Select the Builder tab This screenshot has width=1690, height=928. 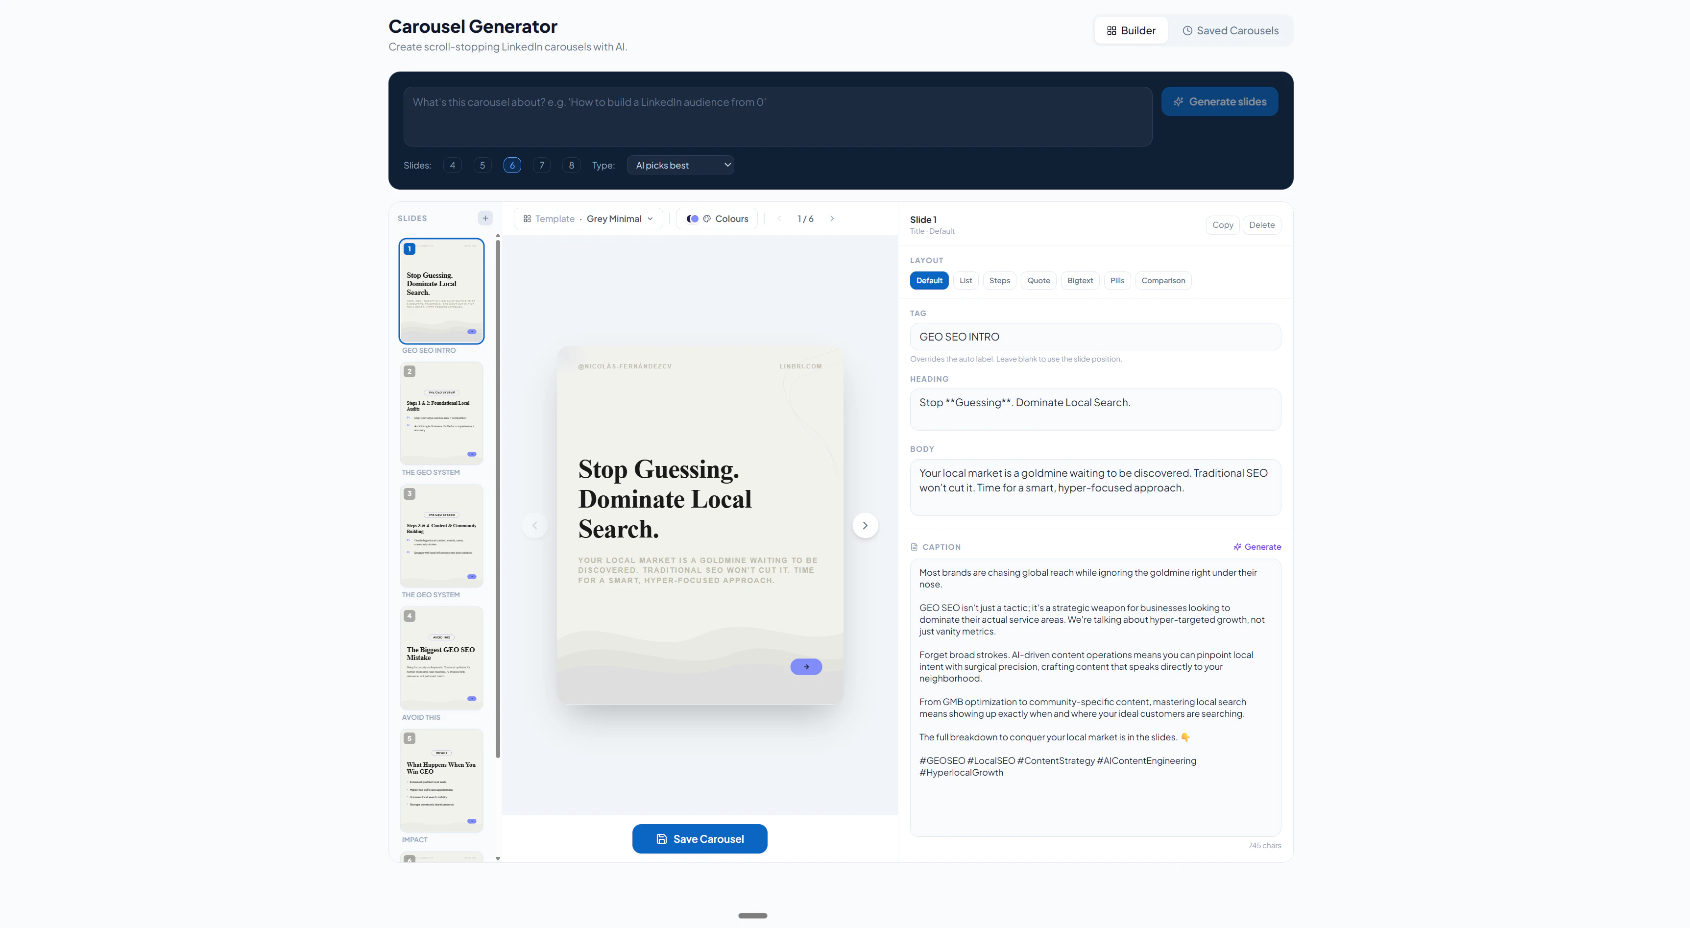point(1131,31)
